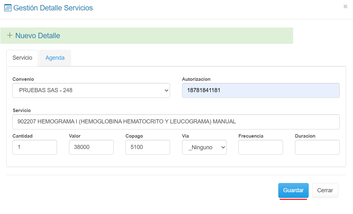Click the Gestión Detalle Servicios title text
This screenshot has width=353, height=214.
tap(53, 8)
